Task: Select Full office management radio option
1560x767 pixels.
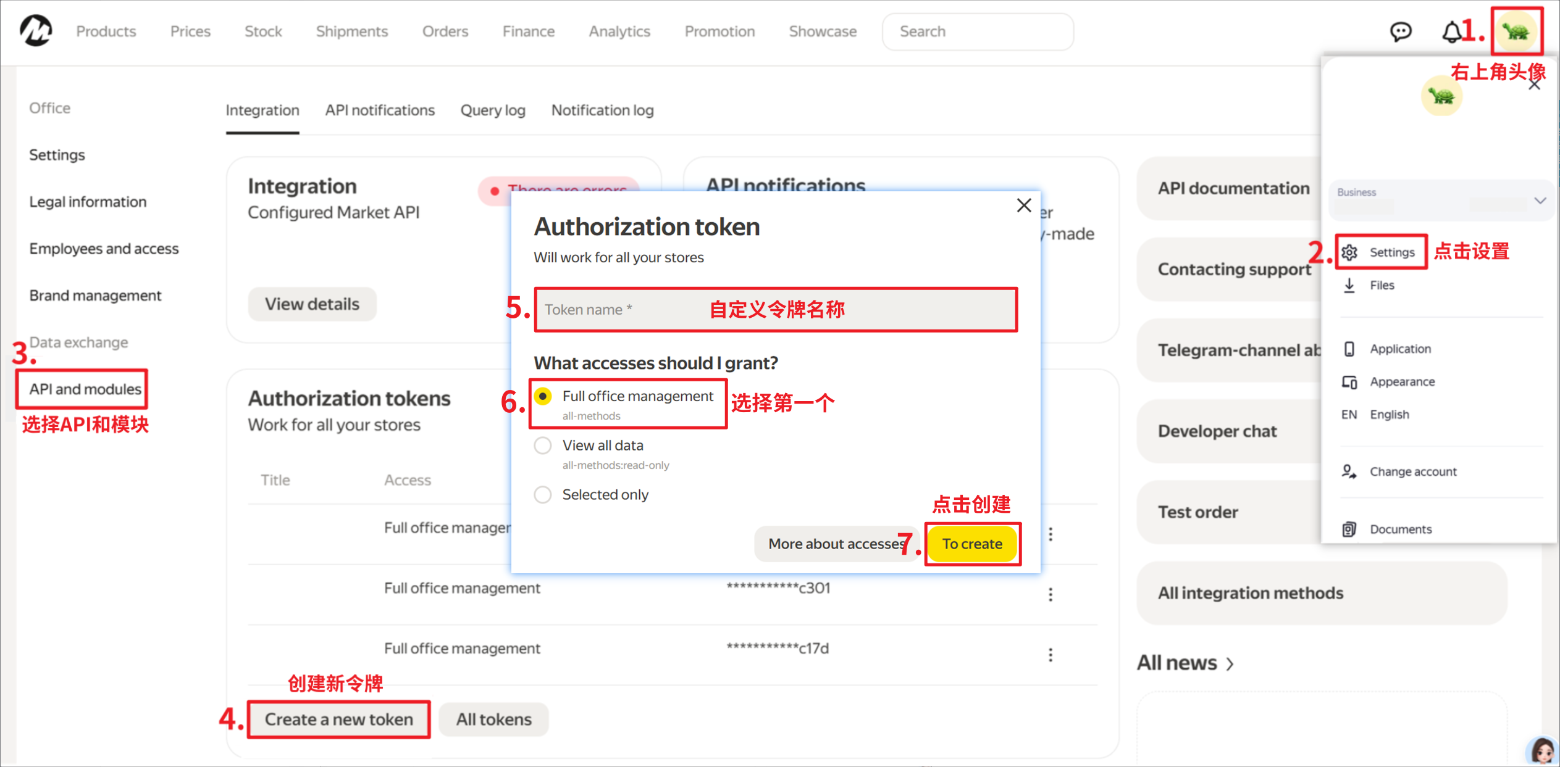Action: (x=543, y=396)
